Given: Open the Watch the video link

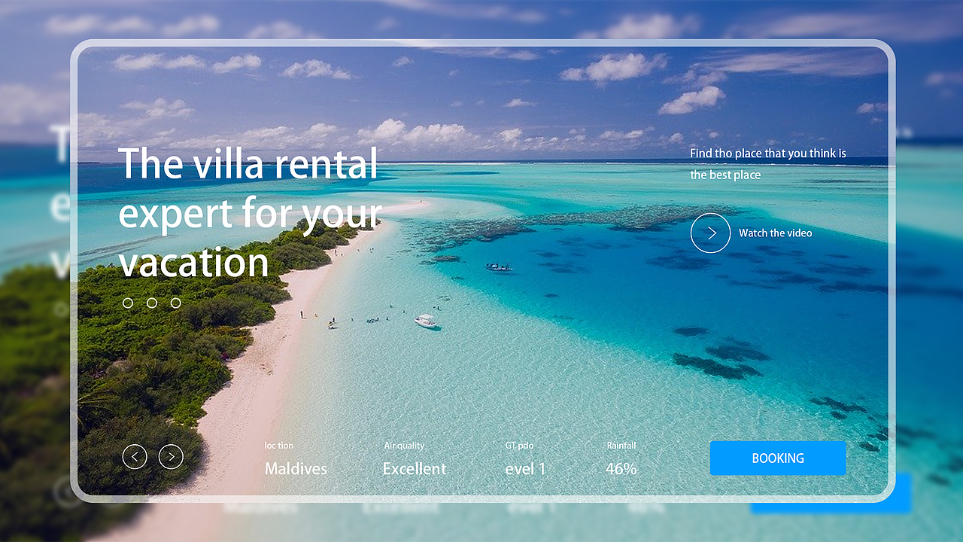Looking at the screenshot, I should pyautogui.click(x=776, y=233).
